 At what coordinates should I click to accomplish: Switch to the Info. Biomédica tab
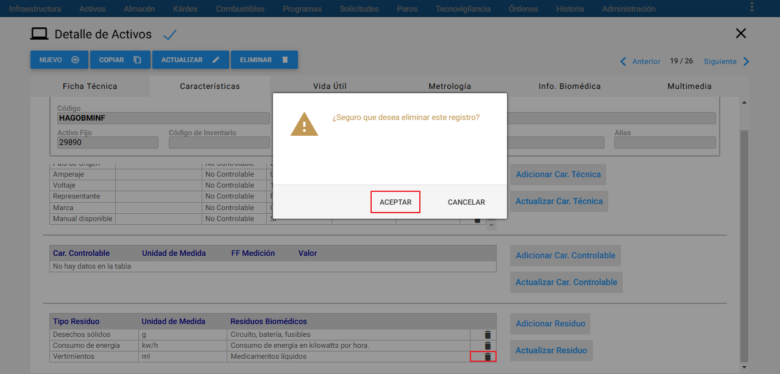pos(570,86)
